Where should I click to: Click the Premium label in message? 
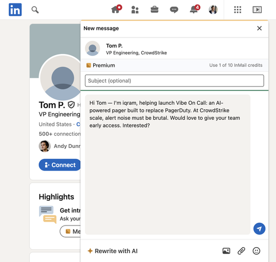(x=104, y=65)
